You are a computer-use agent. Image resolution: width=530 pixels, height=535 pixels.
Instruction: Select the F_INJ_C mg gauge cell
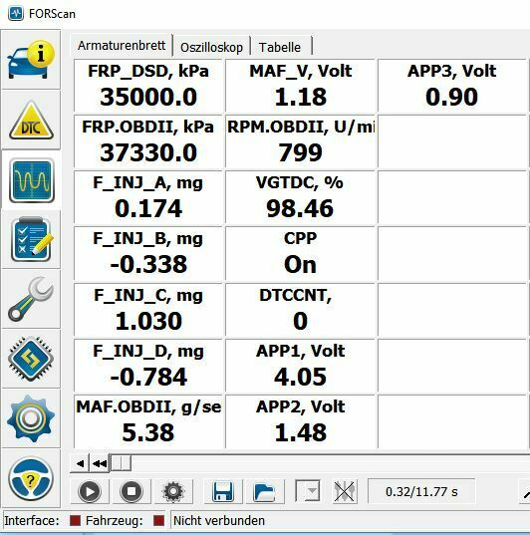tap(148, 310)
